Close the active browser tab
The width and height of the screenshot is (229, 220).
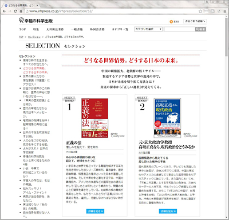37,6
